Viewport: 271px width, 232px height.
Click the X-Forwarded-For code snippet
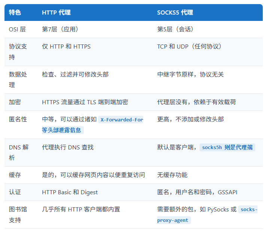point(121,120)
